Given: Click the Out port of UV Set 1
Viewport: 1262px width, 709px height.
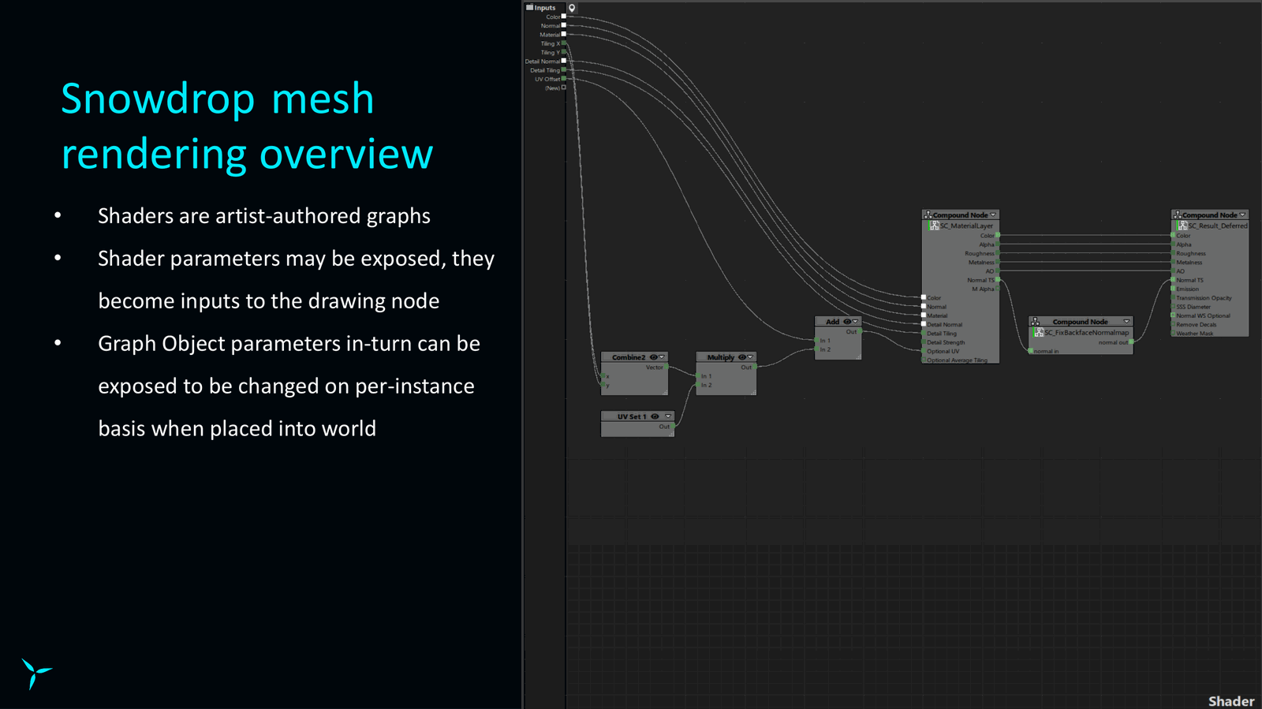Looking at the screenshot, I should pyautogui.click(x=674, y=427).
